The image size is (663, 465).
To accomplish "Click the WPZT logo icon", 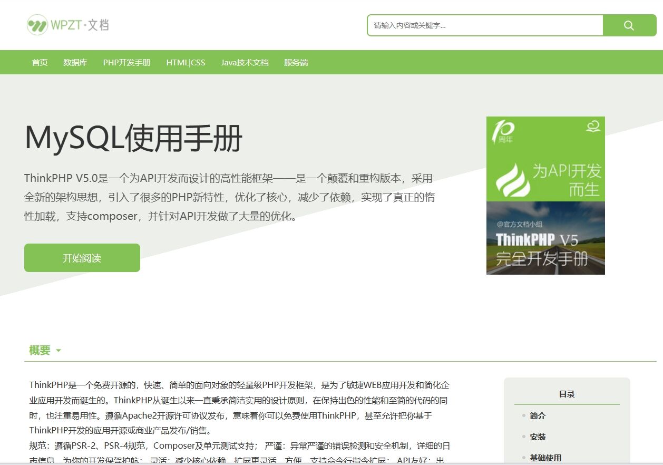I will pos(37,25).
